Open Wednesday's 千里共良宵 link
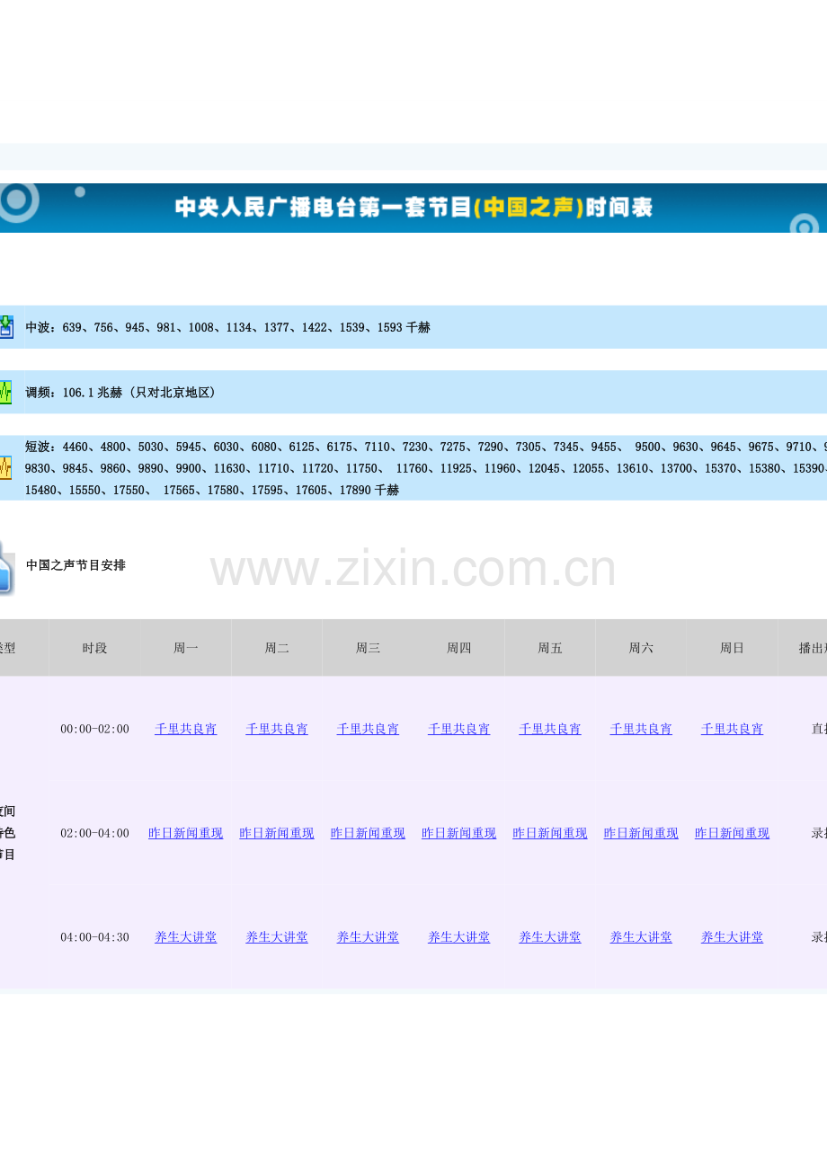 tap(368, 730)
